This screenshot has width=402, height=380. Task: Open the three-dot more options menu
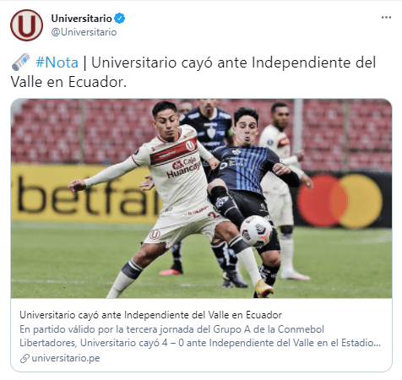point(386,18)
